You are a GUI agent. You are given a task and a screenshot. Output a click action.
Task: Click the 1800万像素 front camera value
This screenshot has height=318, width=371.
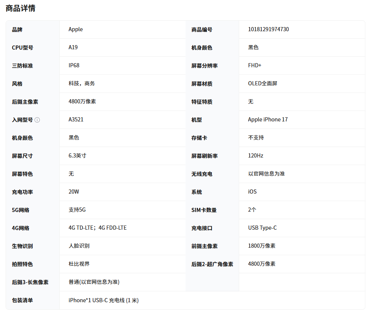(x=261, y=246)
